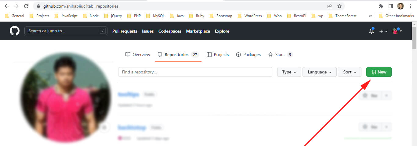
Task: Open the MySQL bookmarks folder
Action: coord(155,16)
